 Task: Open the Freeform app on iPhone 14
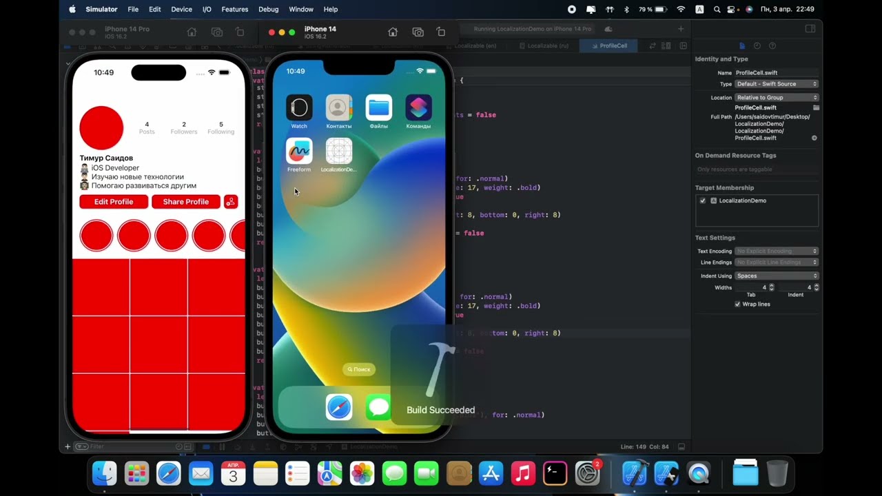click(x=299, y=151)
